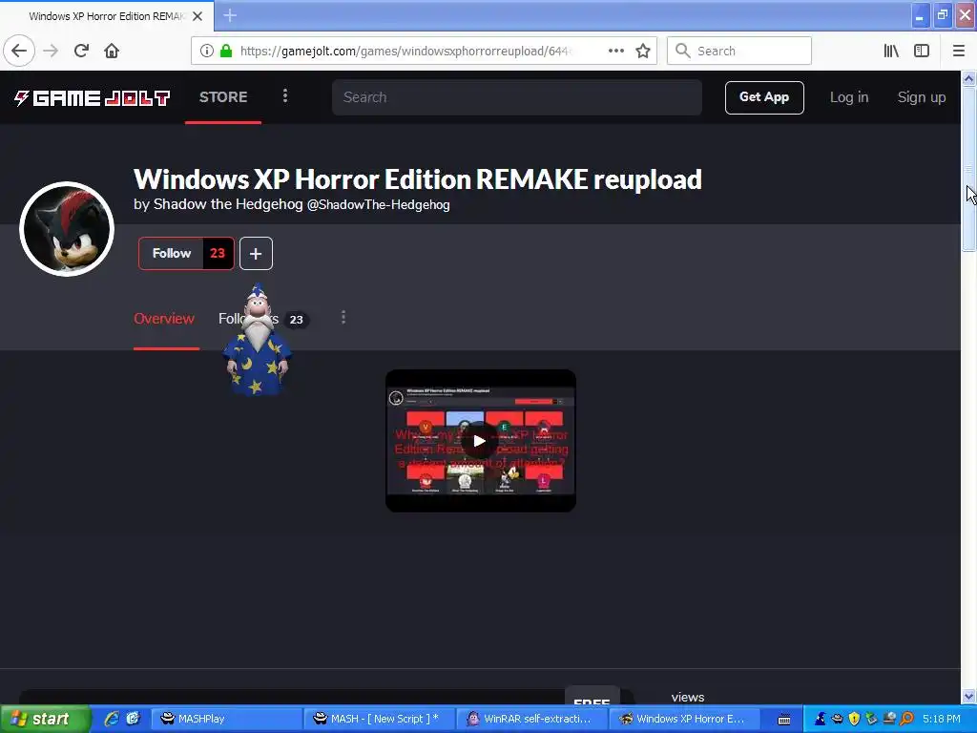Toggle the Firefox sidebar icon
977x733 pixels.
coord(922,51)
